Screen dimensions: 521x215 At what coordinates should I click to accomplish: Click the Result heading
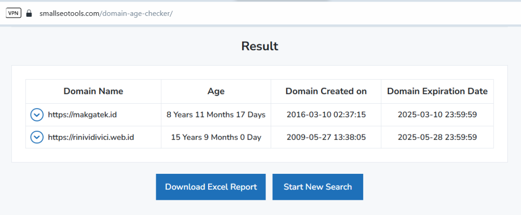(260, 46)
